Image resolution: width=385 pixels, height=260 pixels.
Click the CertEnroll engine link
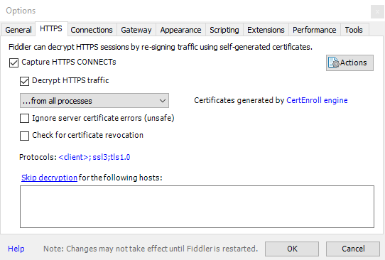[317, 100]
